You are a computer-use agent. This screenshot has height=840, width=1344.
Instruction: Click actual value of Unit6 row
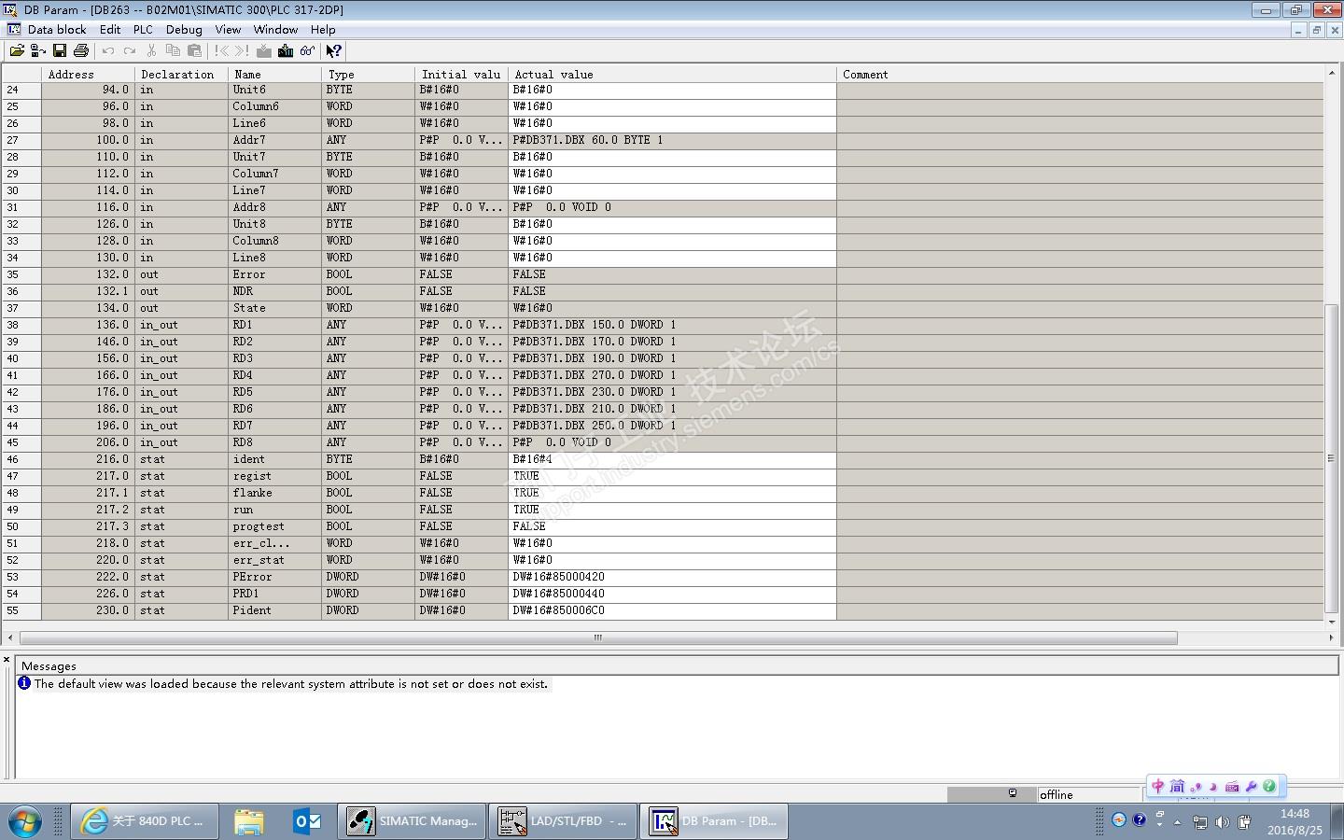[673, 90]
